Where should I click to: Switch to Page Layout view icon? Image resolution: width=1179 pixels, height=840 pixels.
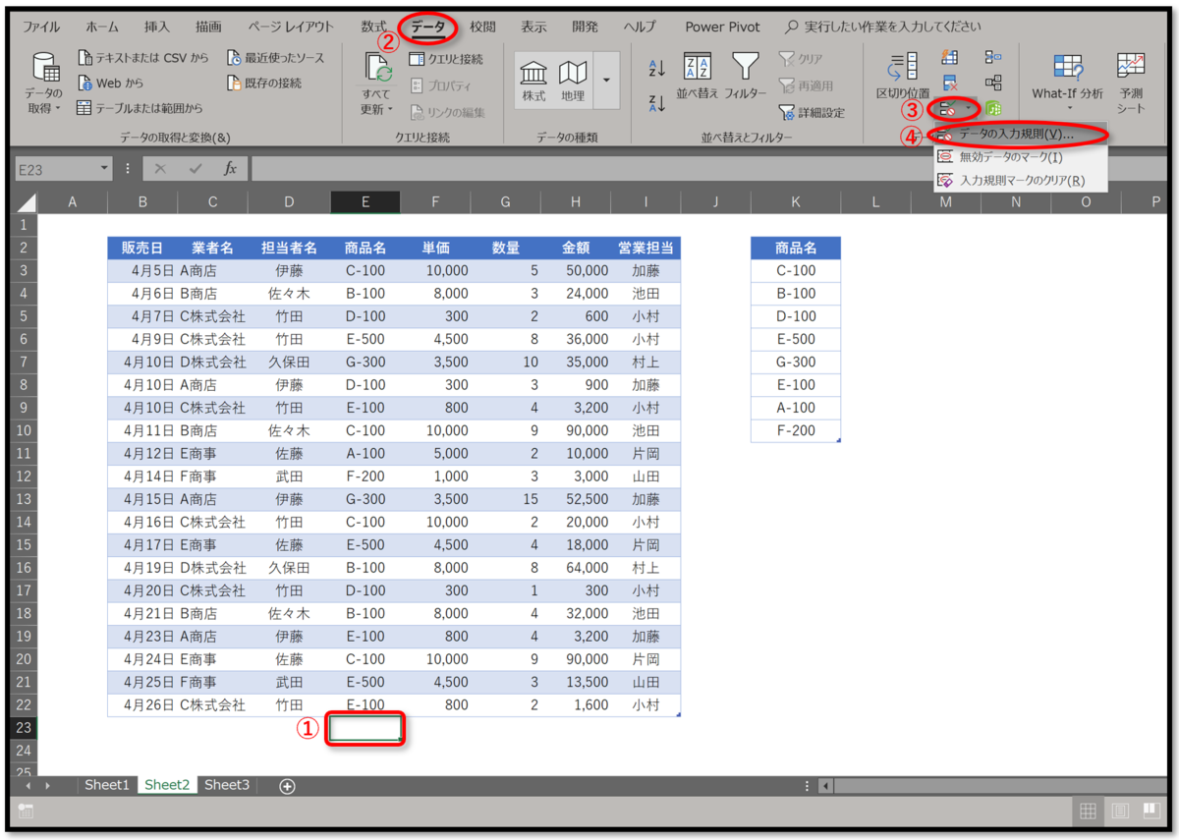tap(1119, 812)
